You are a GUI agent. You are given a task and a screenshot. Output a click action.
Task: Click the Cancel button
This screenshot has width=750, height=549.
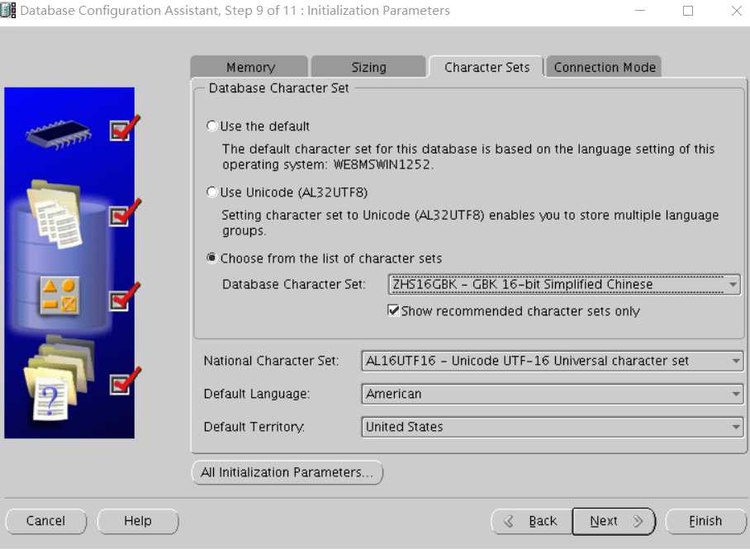(x=46, y=521)
